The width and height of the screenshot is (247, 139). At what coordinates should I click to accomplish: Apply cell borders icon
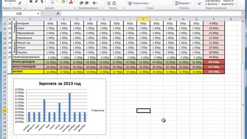pos(52,2)
